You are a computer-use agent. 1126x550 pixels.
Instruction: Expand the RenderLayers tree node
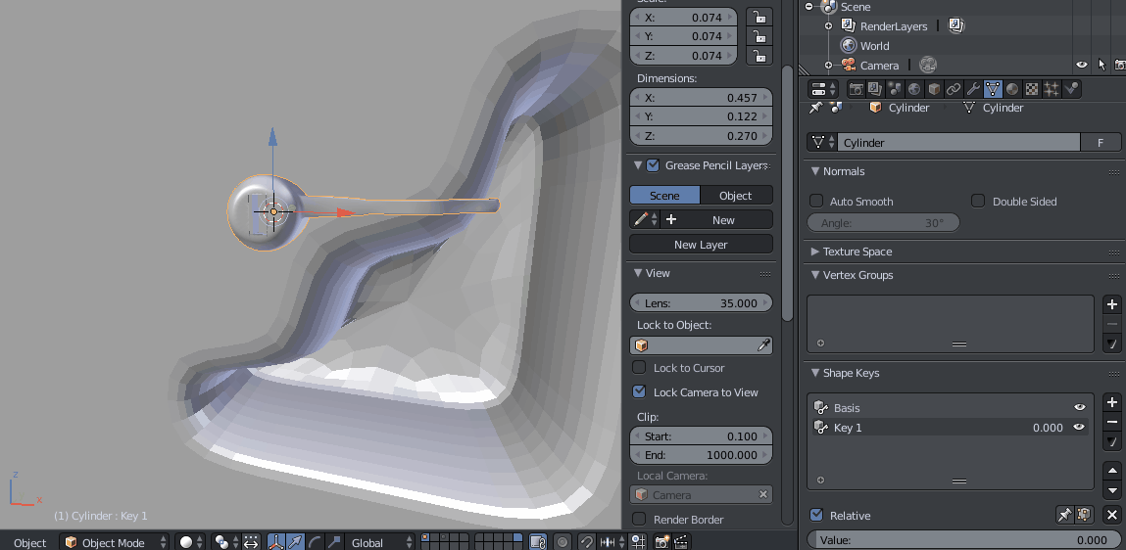(x=828, y=25)
